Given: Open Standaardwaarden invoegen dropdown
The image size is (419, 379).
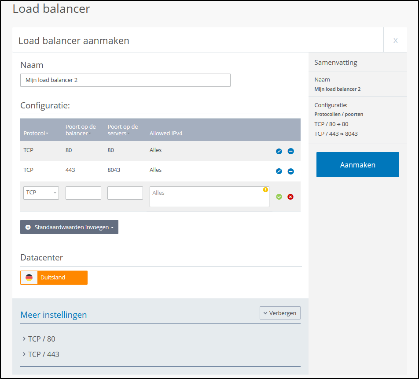Looking at the screenshot, I should click(x=69, y=227).
